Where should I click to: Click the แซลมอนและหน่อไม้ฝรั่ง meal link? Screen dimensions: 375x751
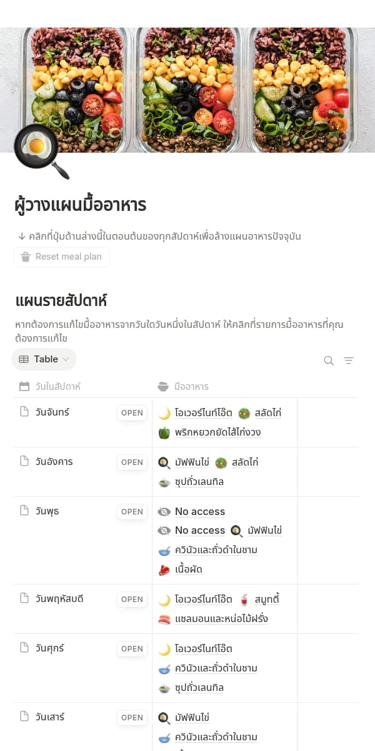click(x=221, y=619)
